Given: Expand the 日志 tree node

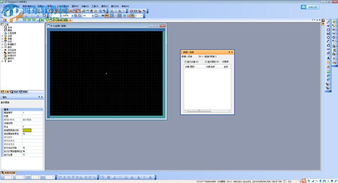Looking at the screenshot, I should point(2,42).
